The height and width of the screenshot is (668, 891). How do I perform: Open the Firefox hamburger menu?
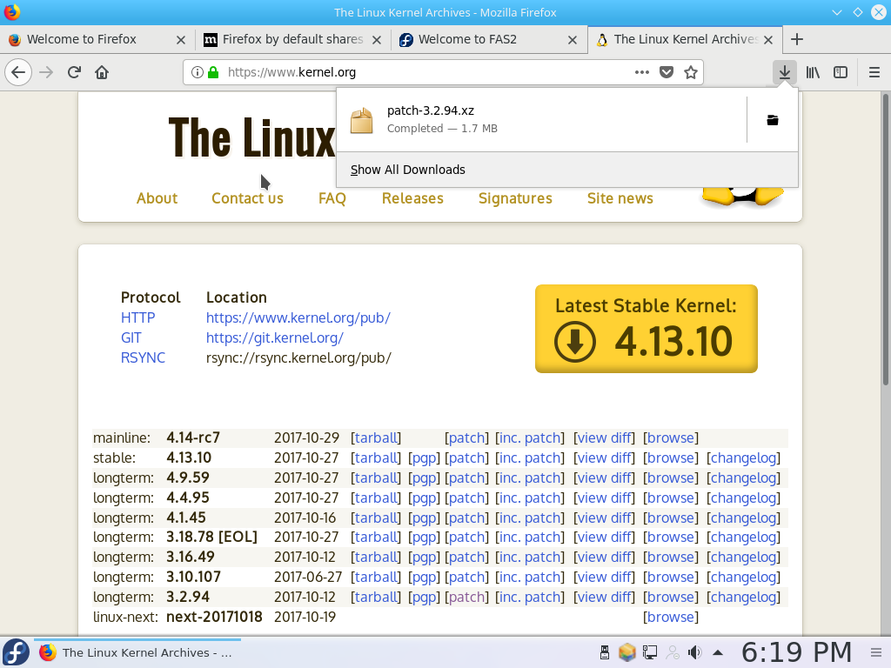[x=874, y=73]
